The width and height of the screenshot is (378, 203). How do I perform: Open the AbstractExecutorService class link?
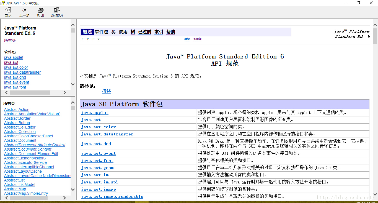point(25,162)
